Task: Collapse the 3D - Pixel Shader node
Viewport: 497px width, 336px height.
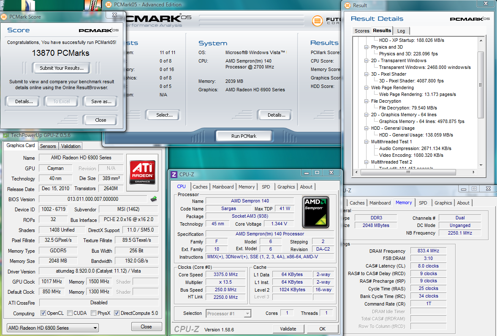Action: click(x=366, y=74)
